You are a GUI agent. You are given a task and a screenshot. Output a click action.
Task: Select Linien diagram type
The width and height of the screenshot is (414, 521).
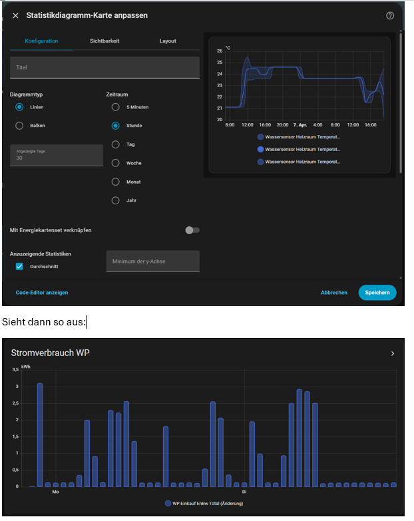pos(19,107)
